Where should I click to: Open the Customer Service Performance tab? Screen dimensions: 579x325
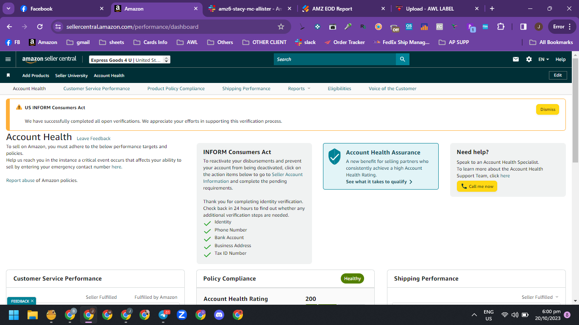(97, 88)
